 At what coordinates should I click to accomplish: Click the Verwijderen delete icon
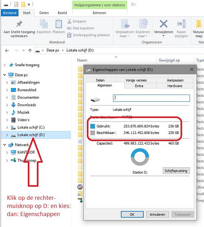[x=164, y=24]
